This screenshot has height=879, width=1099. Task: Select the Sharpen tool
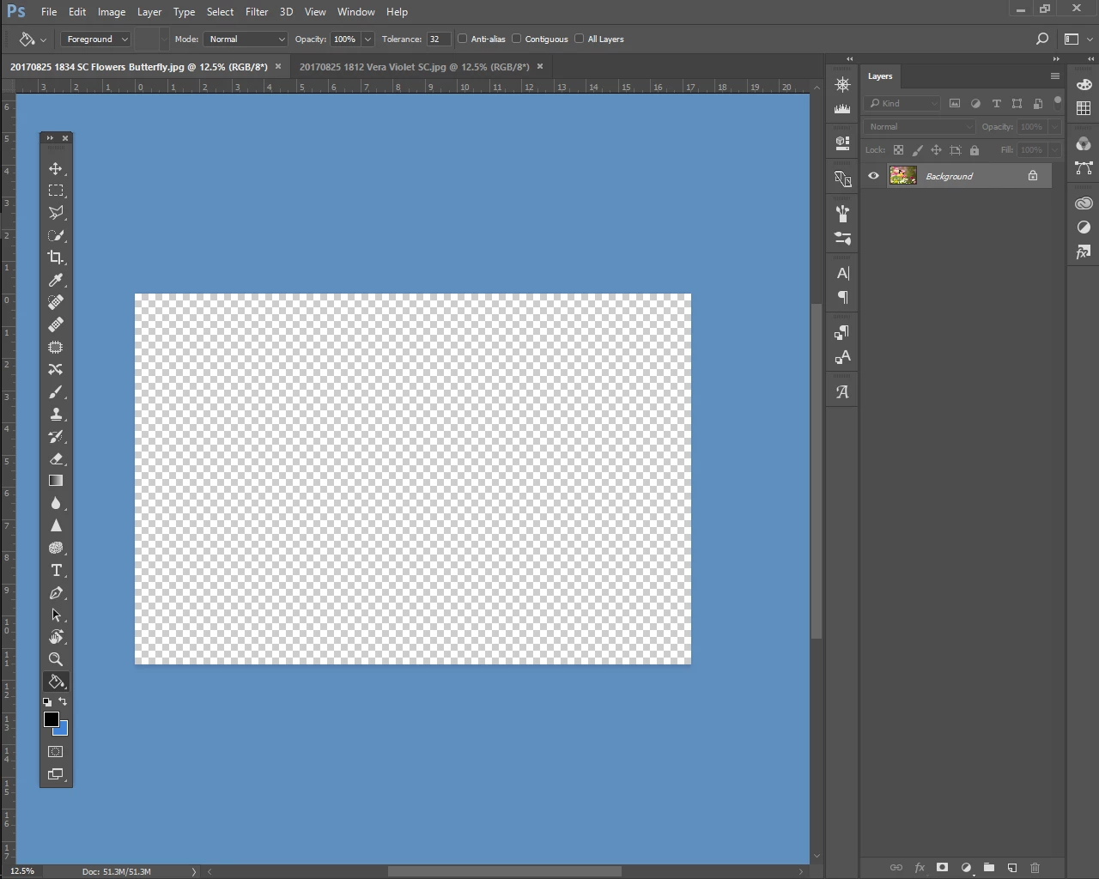point(56,525)
